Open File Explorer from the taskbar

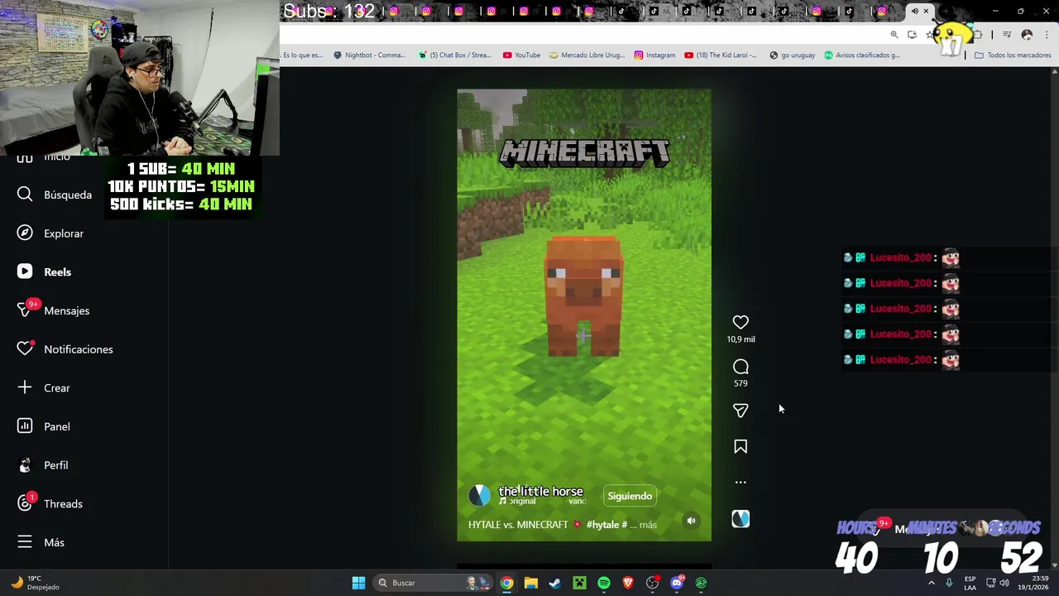pos(530,583)
